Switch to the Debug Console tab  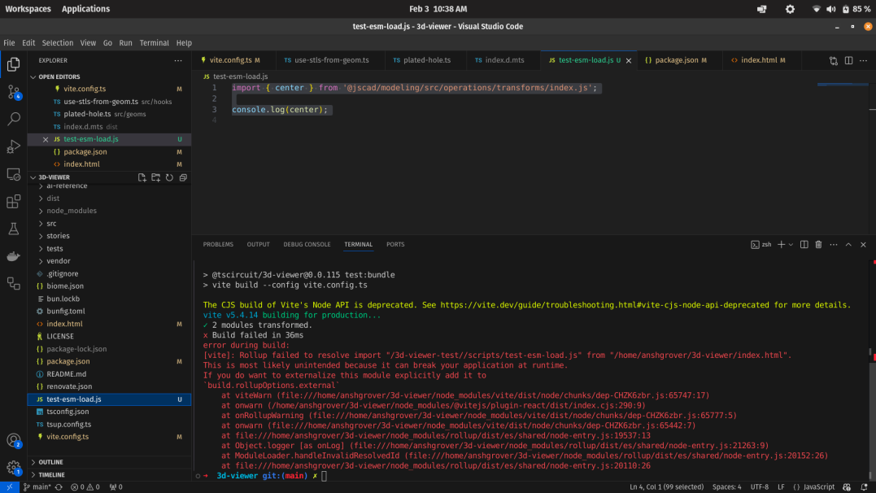pyautogui.click(x=307, y=244)
